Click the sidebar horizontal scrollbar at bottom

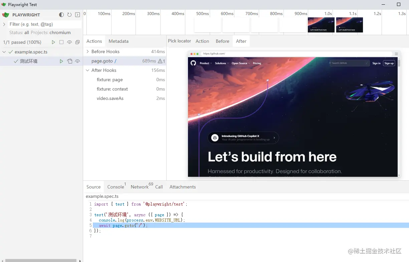coord(41,261)
